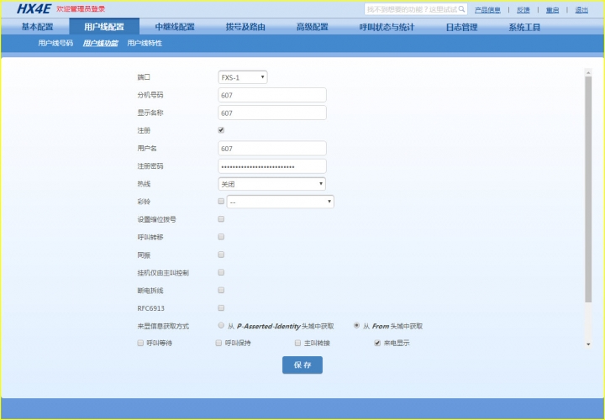Open the 端口 FXS-1 dropdown
This screenshot has height=420, width=605.
(243, 77)
